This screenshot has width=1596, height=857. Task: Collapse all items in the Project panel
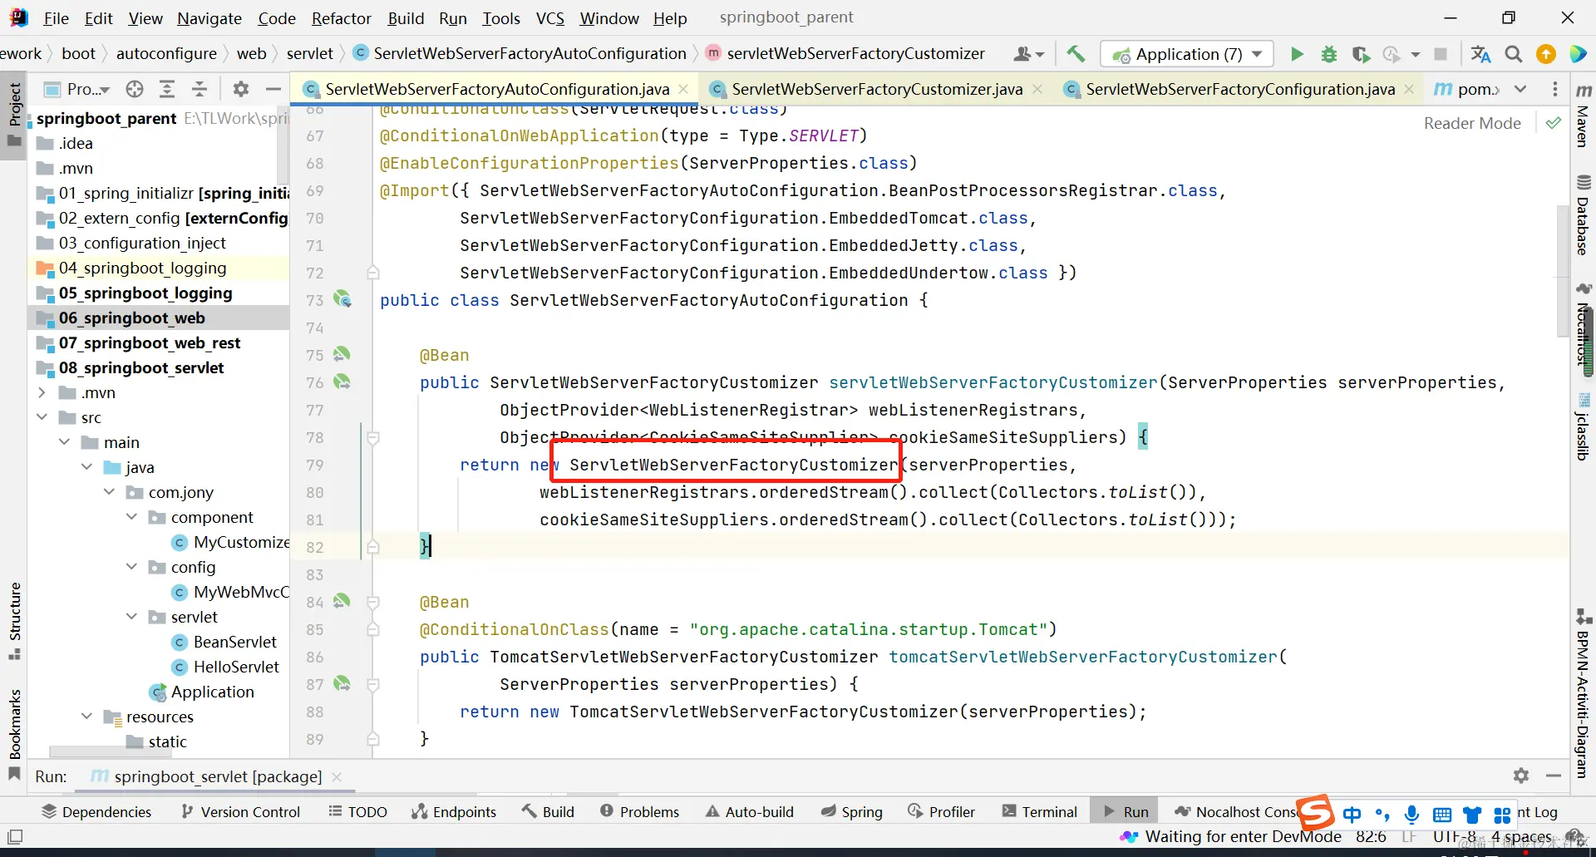click(199, 89)
